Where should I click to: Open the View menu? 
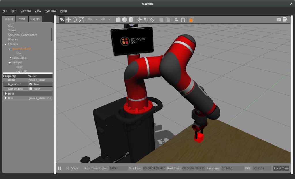click(38, 11)
